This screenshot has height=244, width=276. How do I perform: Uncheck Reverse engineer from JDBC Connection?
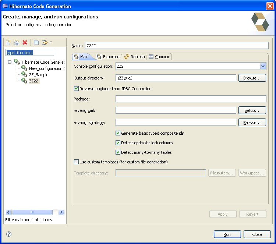click(77, 89)
